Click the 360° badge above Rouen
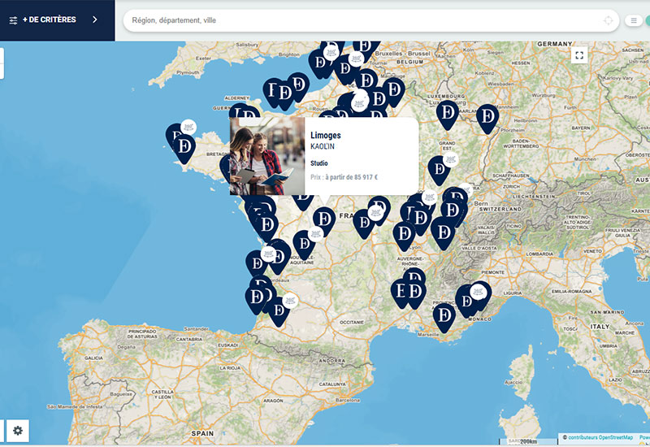Viewport: 650px width, 447px height. [359, 104]
